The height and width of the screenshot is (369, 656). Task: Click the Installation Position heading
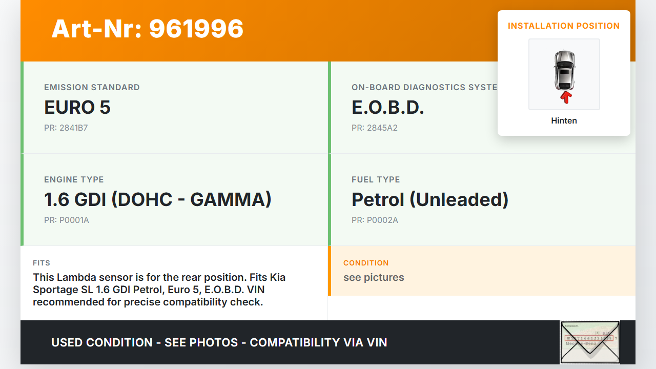(564, 26)
